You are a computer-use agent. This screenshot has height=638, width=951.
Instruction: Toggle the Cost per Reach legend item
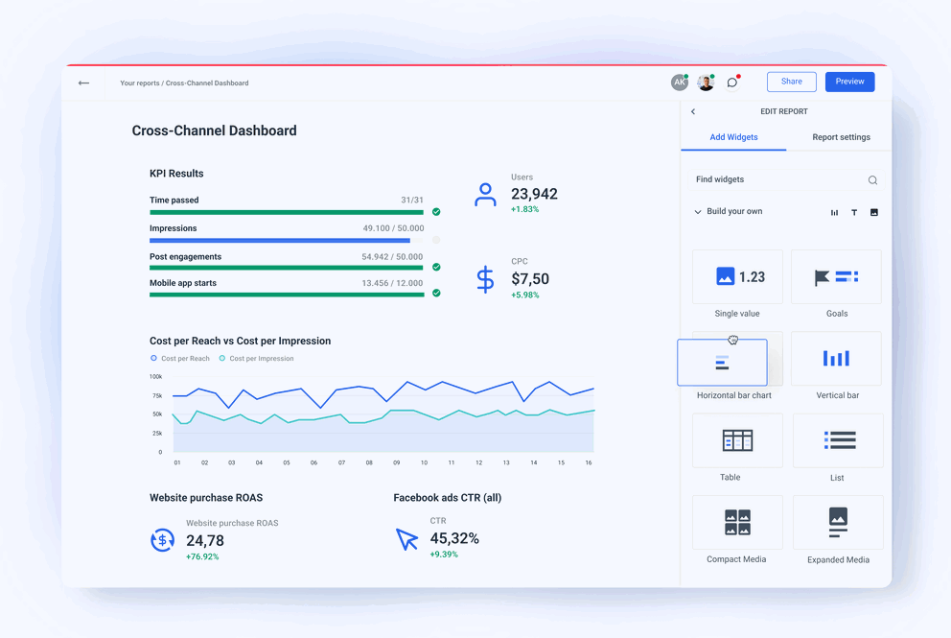pos(179,357)
